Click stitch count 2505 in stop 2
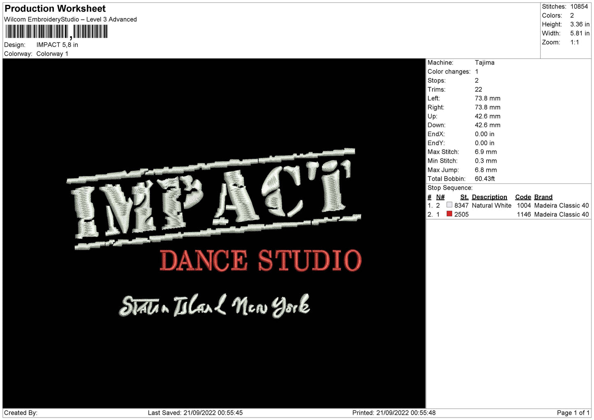The width and height of the screenshot is (594, 420). pyautogui.click(x=461, y=215)
